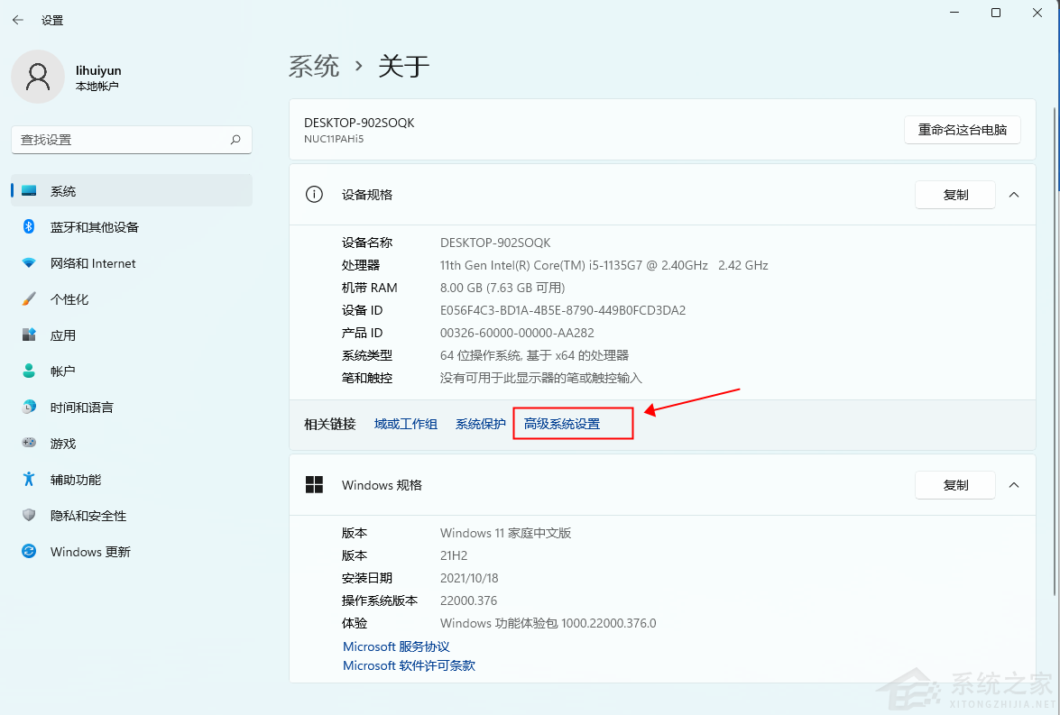This screenshot has width=1060, height=715.
Task: Collapse the Windows 规格 section
Action: pos(1014,485)
